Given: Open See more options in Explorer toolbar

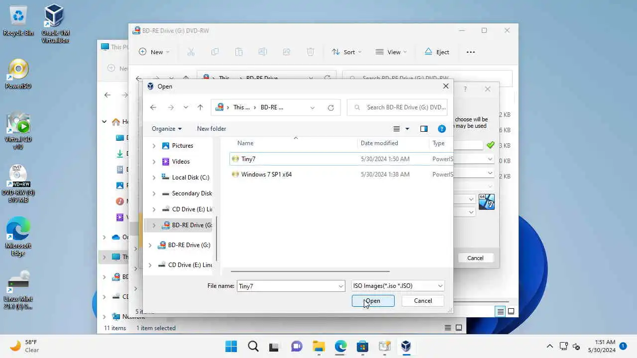Looking at the screenshot, I should [x=470, y=52].
